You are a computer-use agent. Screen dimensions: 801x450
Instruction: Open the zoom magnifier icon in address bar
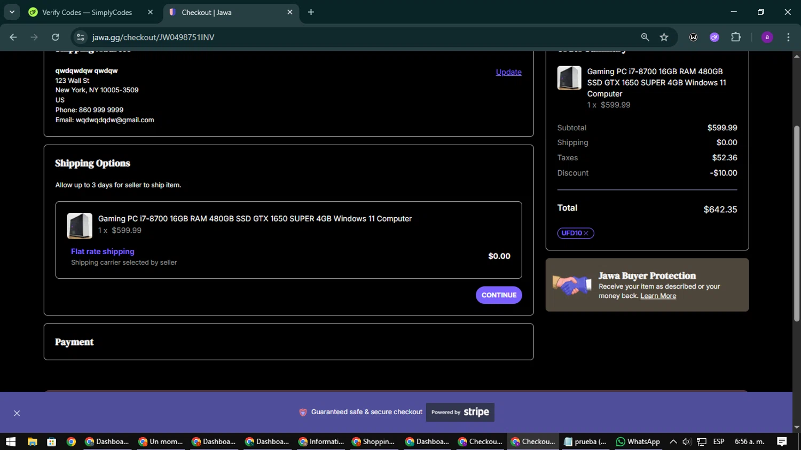click(645, 37)
